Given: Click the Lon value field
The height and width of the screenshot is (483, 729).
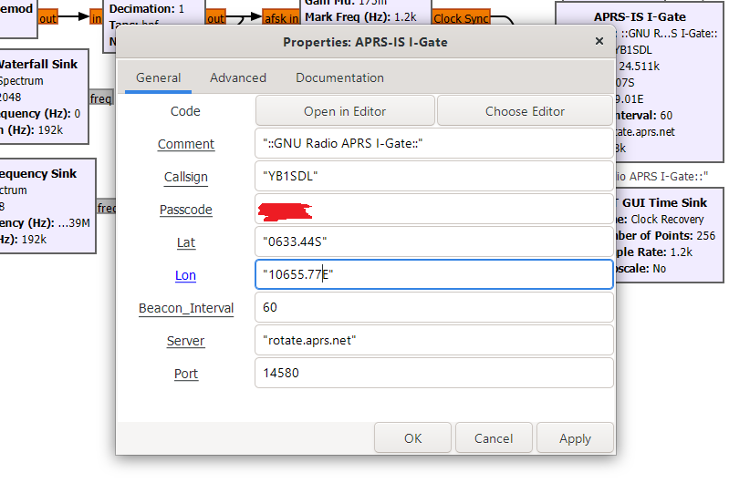Looking at the screenshot, I should 433,275.
